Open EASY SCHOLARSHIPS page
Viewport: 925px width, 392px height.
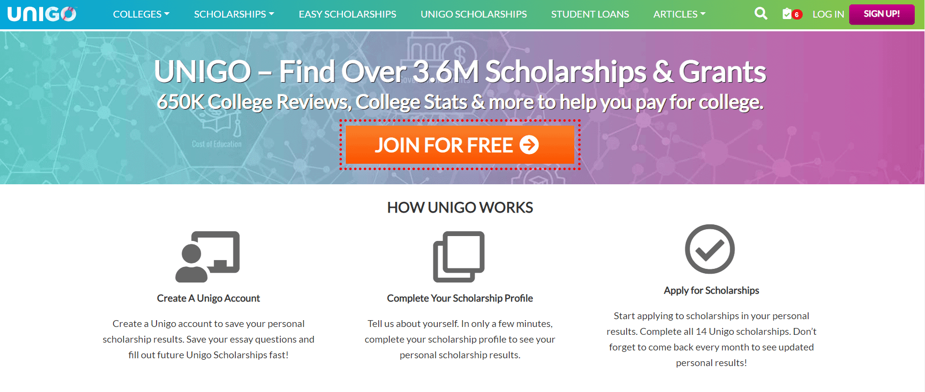pos(347,14)
